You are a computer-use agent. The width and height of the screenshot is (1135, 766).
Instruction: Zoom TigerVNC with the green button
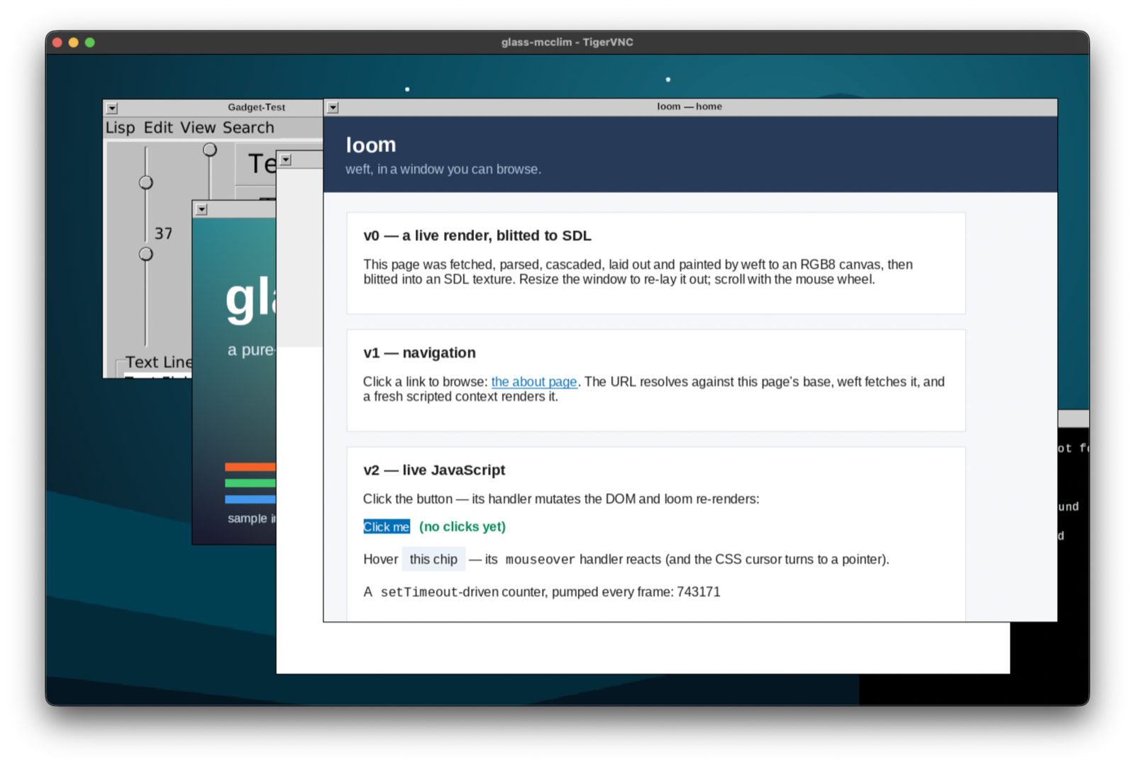90,43
